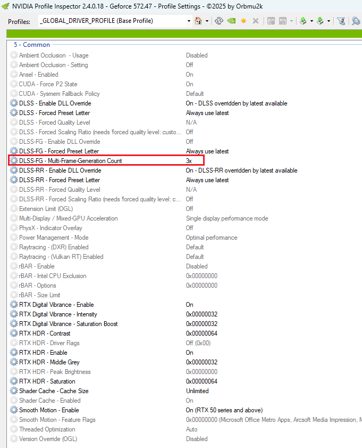
Task: Click the '3x' Multi-Frame-Generation Count value
Action: pos(189,161)
